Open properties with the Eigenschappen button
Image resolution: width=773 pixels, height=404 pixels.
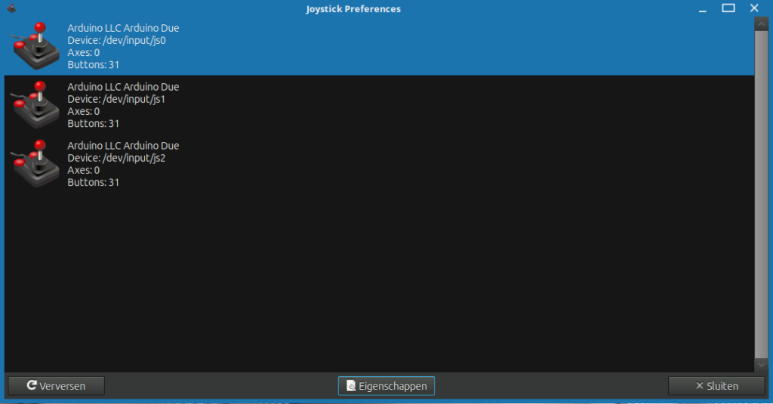click(386, 386)
